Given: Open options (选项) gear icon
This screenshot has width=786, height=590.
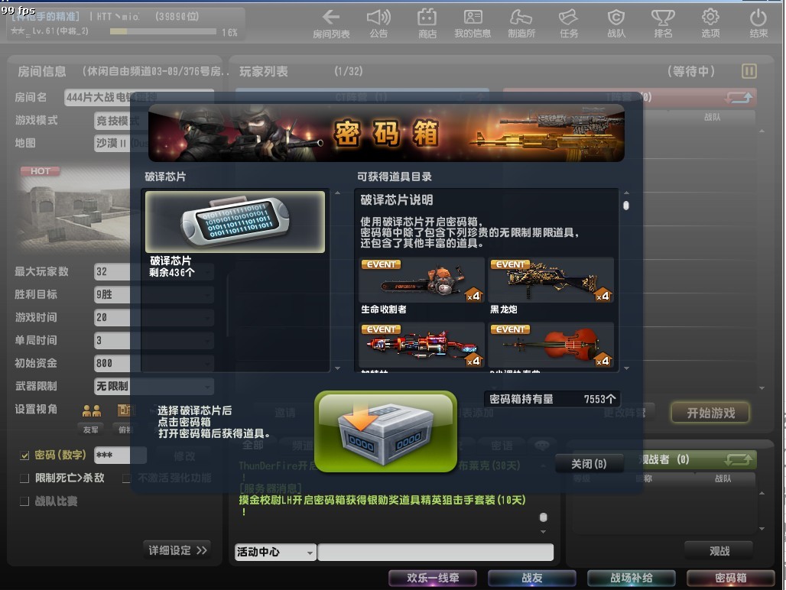Looking at the screenshot, I should pos(710,24).
